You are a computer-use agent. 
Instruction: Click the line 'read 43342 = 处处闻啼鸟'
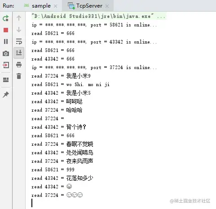(62, 152)
